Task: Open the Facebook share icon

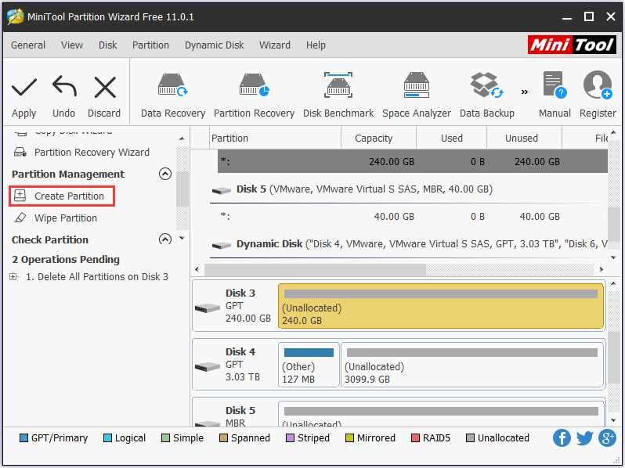Action: pyautogui.click(x=562, y=437)
